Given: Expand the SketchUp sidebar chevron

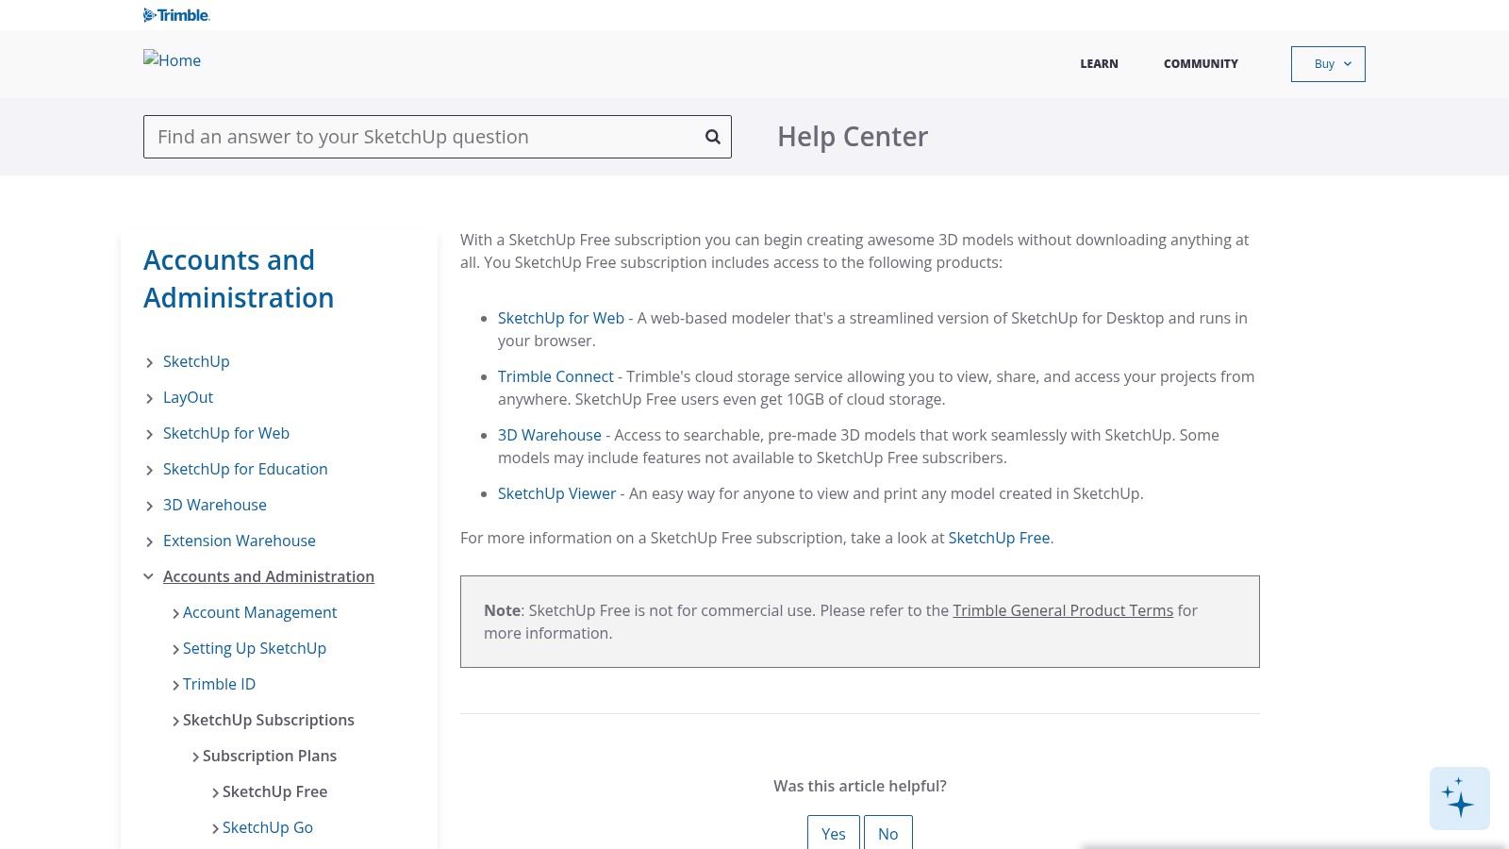Looking at the screenshot, I should [x=150, y=363].
